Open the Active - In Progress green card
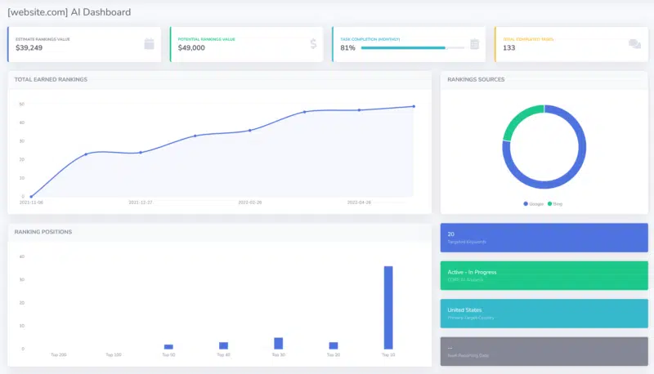Image resolution: width=654 pixels, height=374 pixels. pyautogui.click(x=544, y=275)
